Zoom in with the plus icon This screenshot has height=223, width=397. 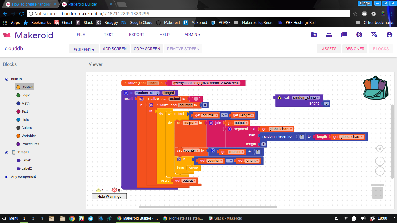380,161
